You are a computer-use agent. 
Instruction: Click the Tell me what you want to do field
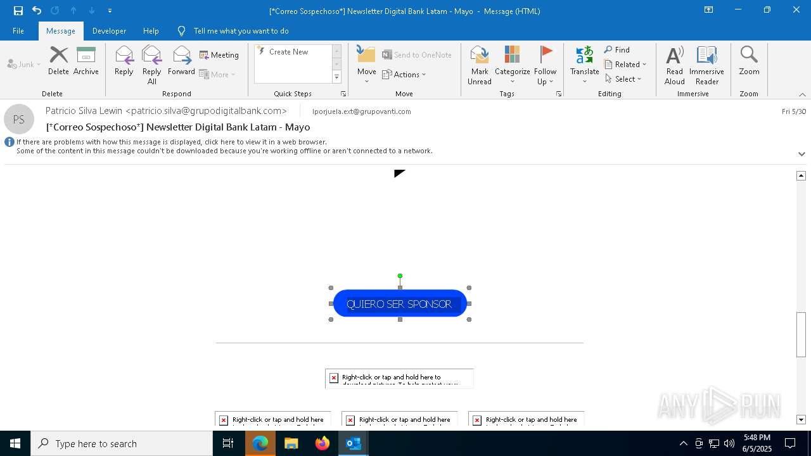pyautogui.click(x=241, y=31)
